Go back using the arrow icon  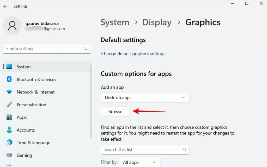5,6
